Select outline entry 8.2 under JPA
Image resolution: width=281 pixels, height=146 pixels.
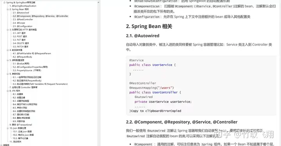19,97
